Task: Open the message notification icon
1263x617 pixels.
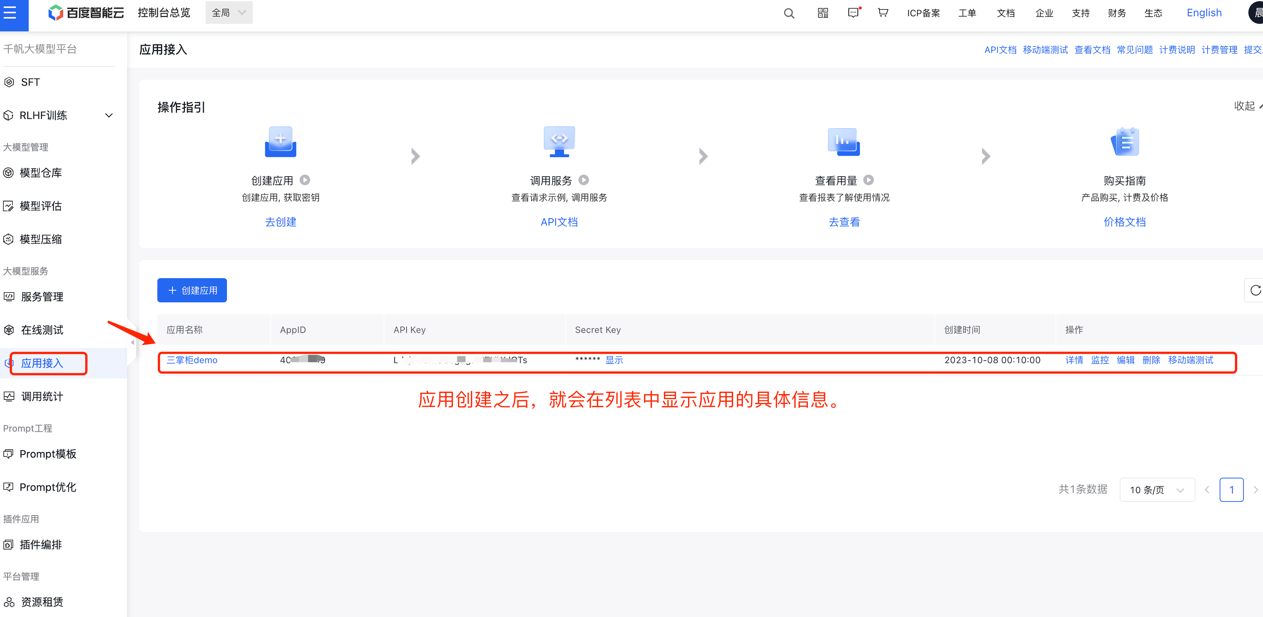Action: (853, 13)
